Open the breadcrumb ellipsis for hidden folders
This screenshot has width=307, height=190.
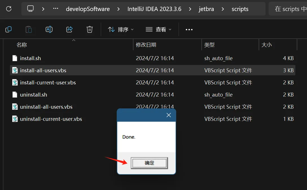point(56,9)
